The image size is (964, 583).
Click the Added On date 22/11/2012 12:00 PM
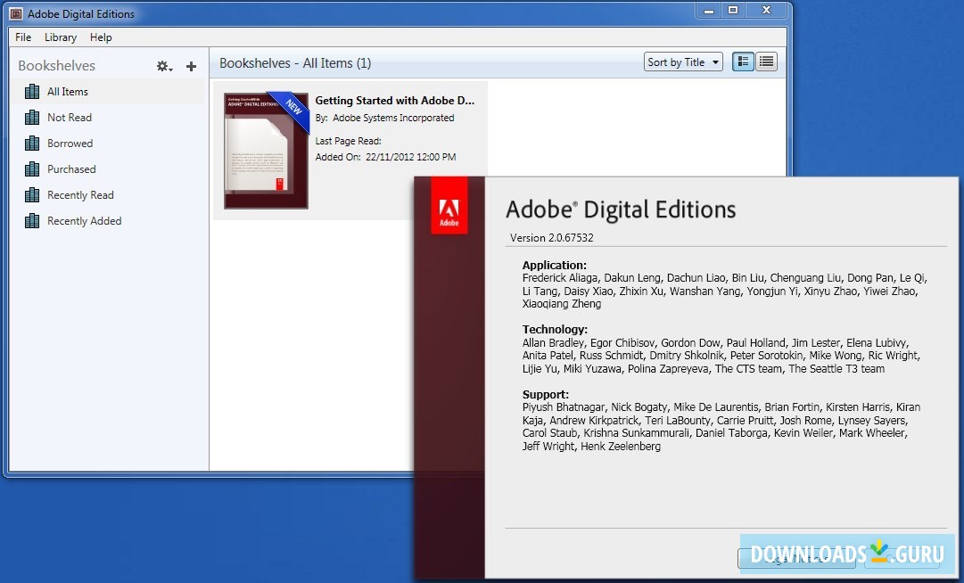411,157
